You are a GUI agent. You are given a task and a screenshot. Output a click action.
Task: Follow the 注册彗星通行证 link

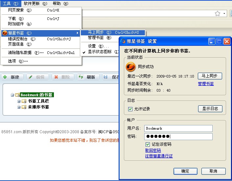click(159, 156)
